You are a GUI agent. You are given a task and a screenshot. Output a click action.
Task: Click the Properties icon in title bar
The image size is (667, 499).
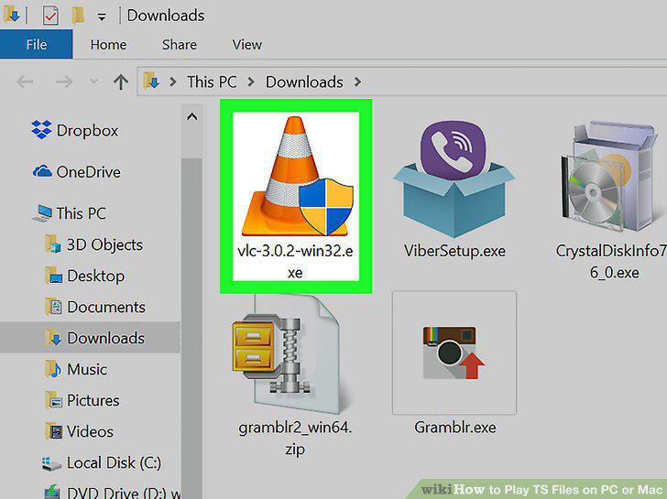(50, 16)
